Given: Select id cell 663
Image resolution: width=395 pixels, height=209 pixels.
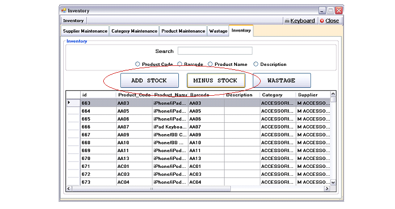Looking at the screenshot, I should coord(99,103).
